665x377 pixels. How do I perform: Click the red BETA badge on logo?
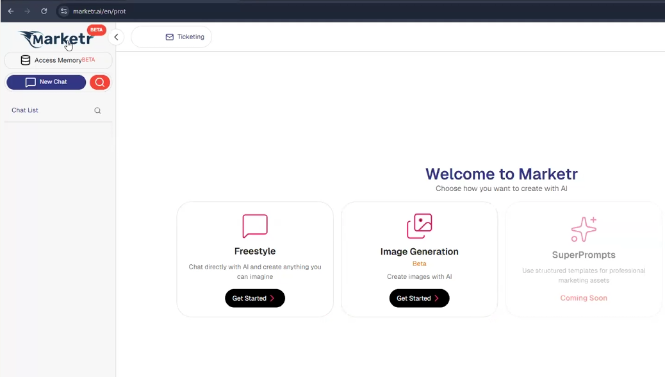(96, 29)
